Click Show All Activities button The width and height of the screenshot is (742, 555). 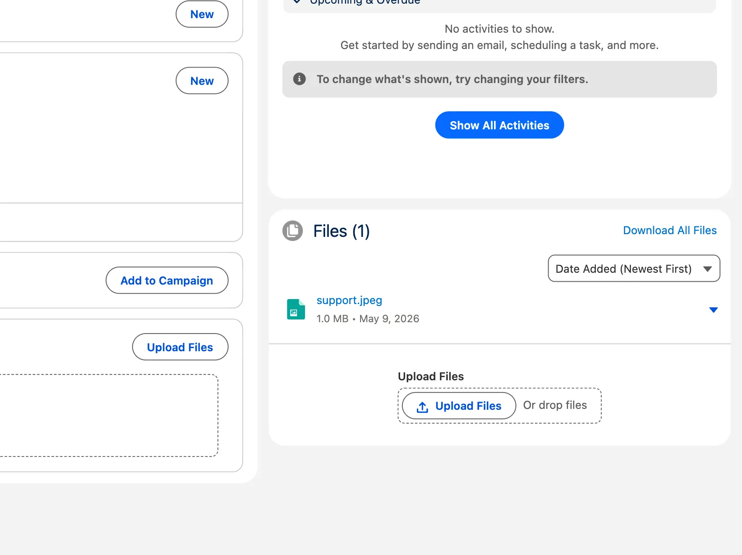tap(500, 125)
